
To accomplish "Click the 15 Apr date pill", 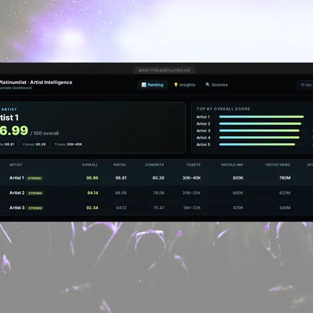I will (306, 85).
